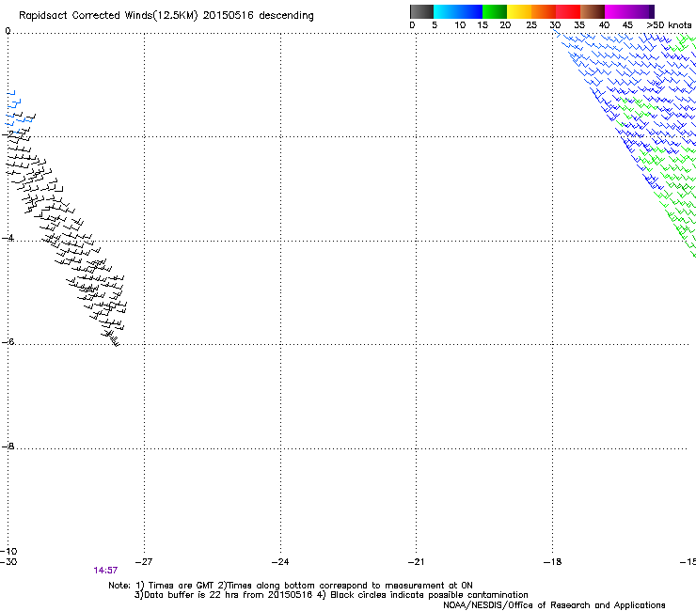Click the -8 latitude axis label
The image size is (696, 611).
(8, 446)
